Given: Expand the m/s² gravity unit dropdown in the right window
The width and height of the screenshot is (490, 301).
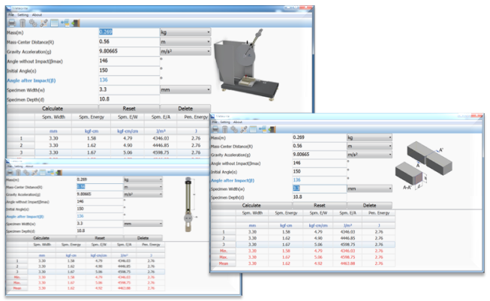Looking at the screenshot, I should tap(368, 152).
